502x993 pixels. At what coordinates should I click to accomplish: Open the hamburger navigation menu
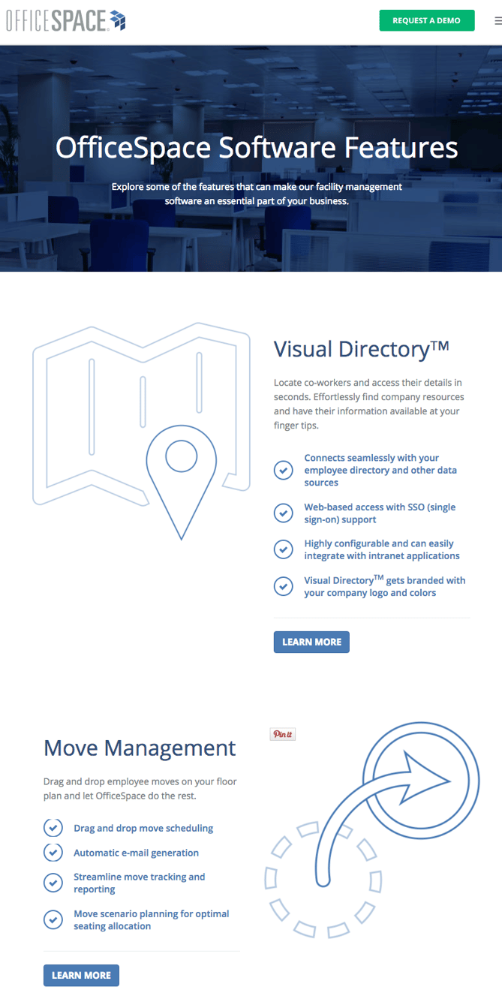[x=497, y=21]
